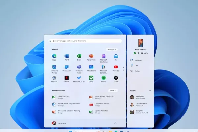Open Excel from the pinned grid
Image resolution: width=198 pixels, height=132 pixels.
[79, 57]
